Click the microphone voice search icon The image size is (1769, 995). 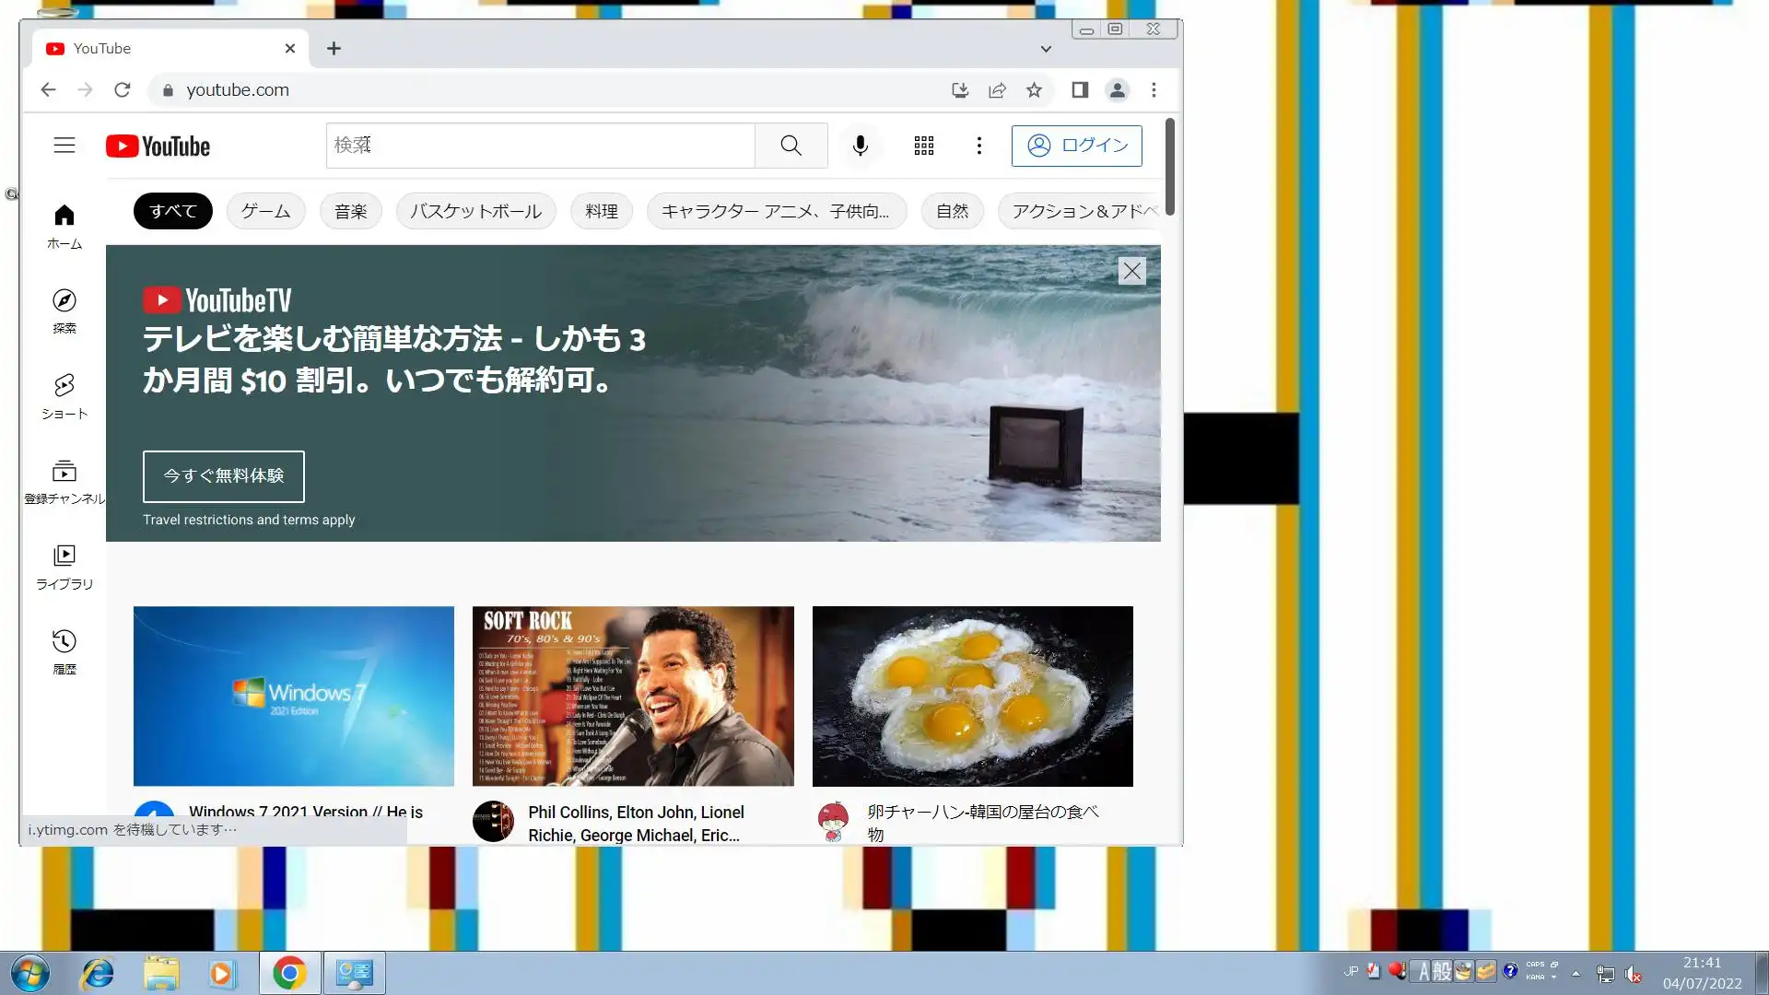point(860,146)
